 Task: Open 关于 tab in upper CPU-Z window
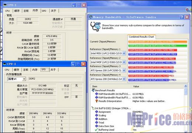coord(54,11)
